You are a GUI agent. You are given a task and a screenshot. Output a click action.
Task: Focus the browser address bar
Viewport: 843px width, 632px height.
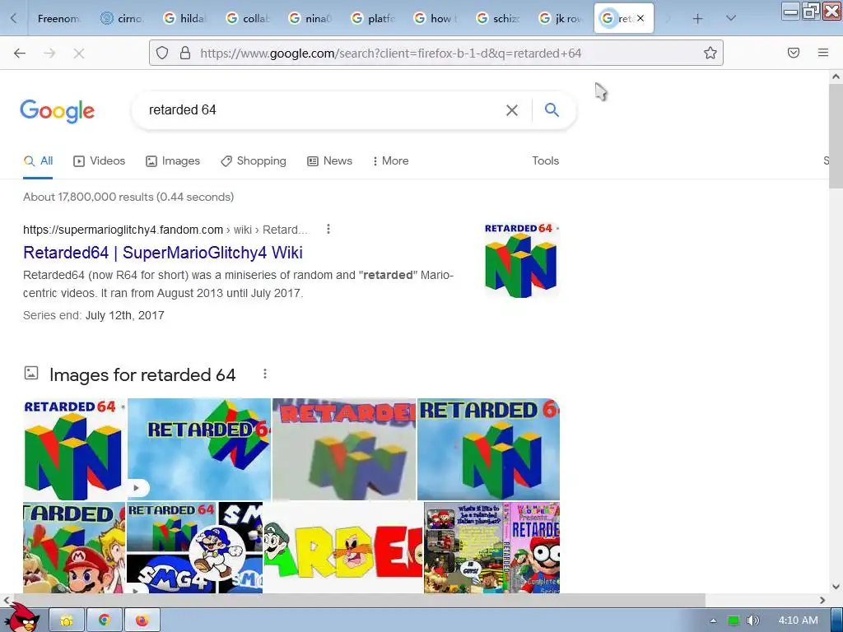coord(435,53)
